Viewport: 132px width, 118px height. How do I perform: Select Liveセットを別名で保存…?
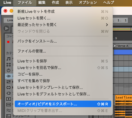63,68
